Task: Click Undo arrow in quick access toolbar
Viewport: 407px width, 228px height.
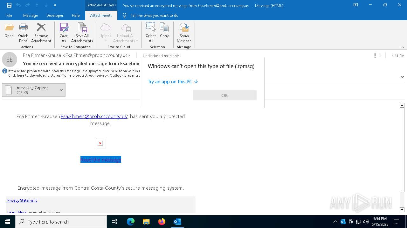Action: [x=18, y=5]
